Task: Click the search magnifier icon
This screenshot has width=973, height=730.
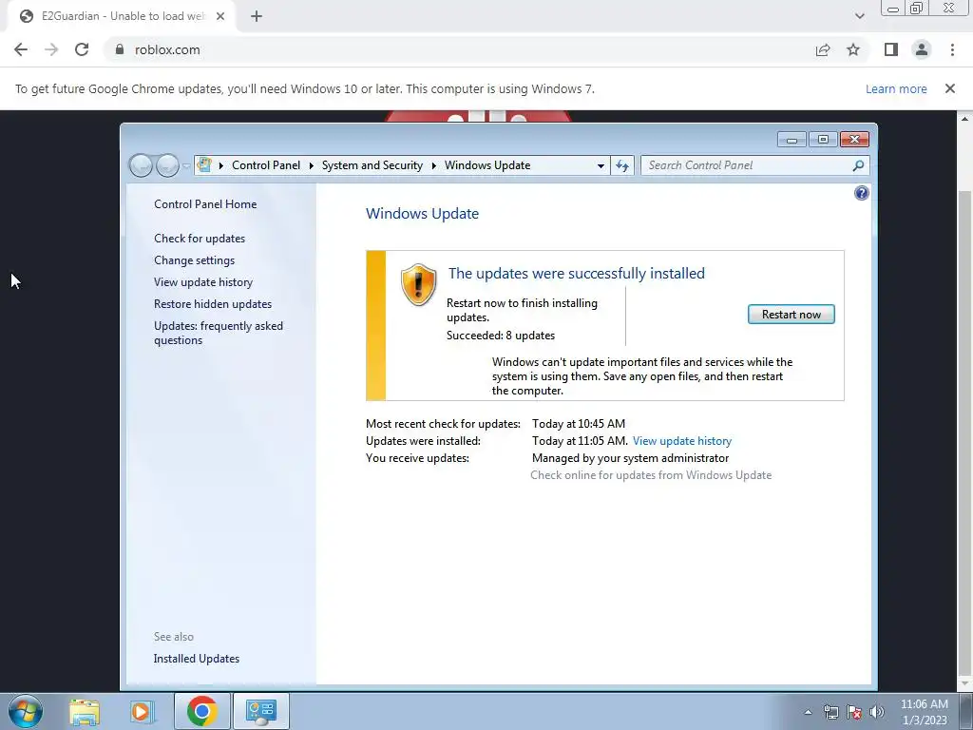Action: 858,165
